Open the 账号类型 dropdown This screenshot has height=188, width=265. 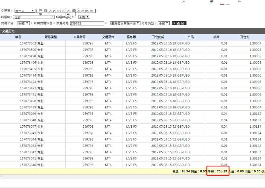click(164, 23)
